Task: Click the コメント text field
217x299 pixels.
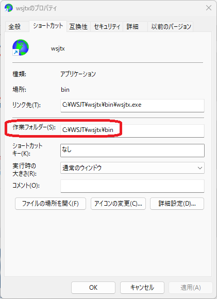Action: pos(132,186)
